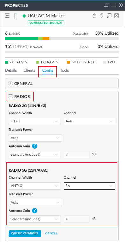Expand the GENERAL section
Screen dimensions: 125x242
click(10, 84)
